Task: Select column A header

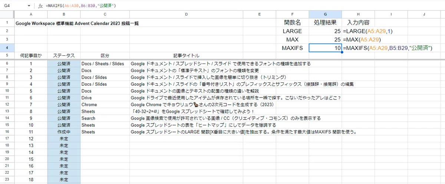Action: (x=31, y=14)
